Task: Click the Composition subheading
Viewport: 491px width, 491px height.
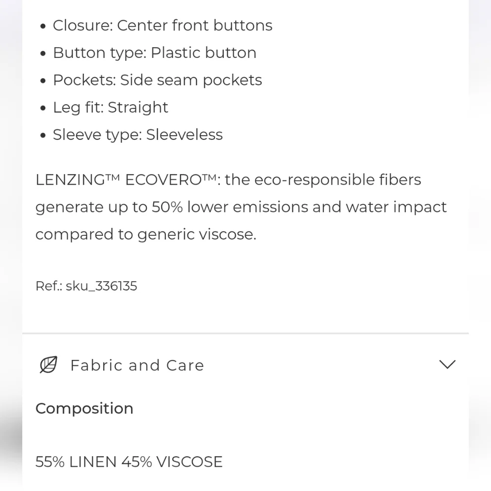Action: [x=84, y=409]
